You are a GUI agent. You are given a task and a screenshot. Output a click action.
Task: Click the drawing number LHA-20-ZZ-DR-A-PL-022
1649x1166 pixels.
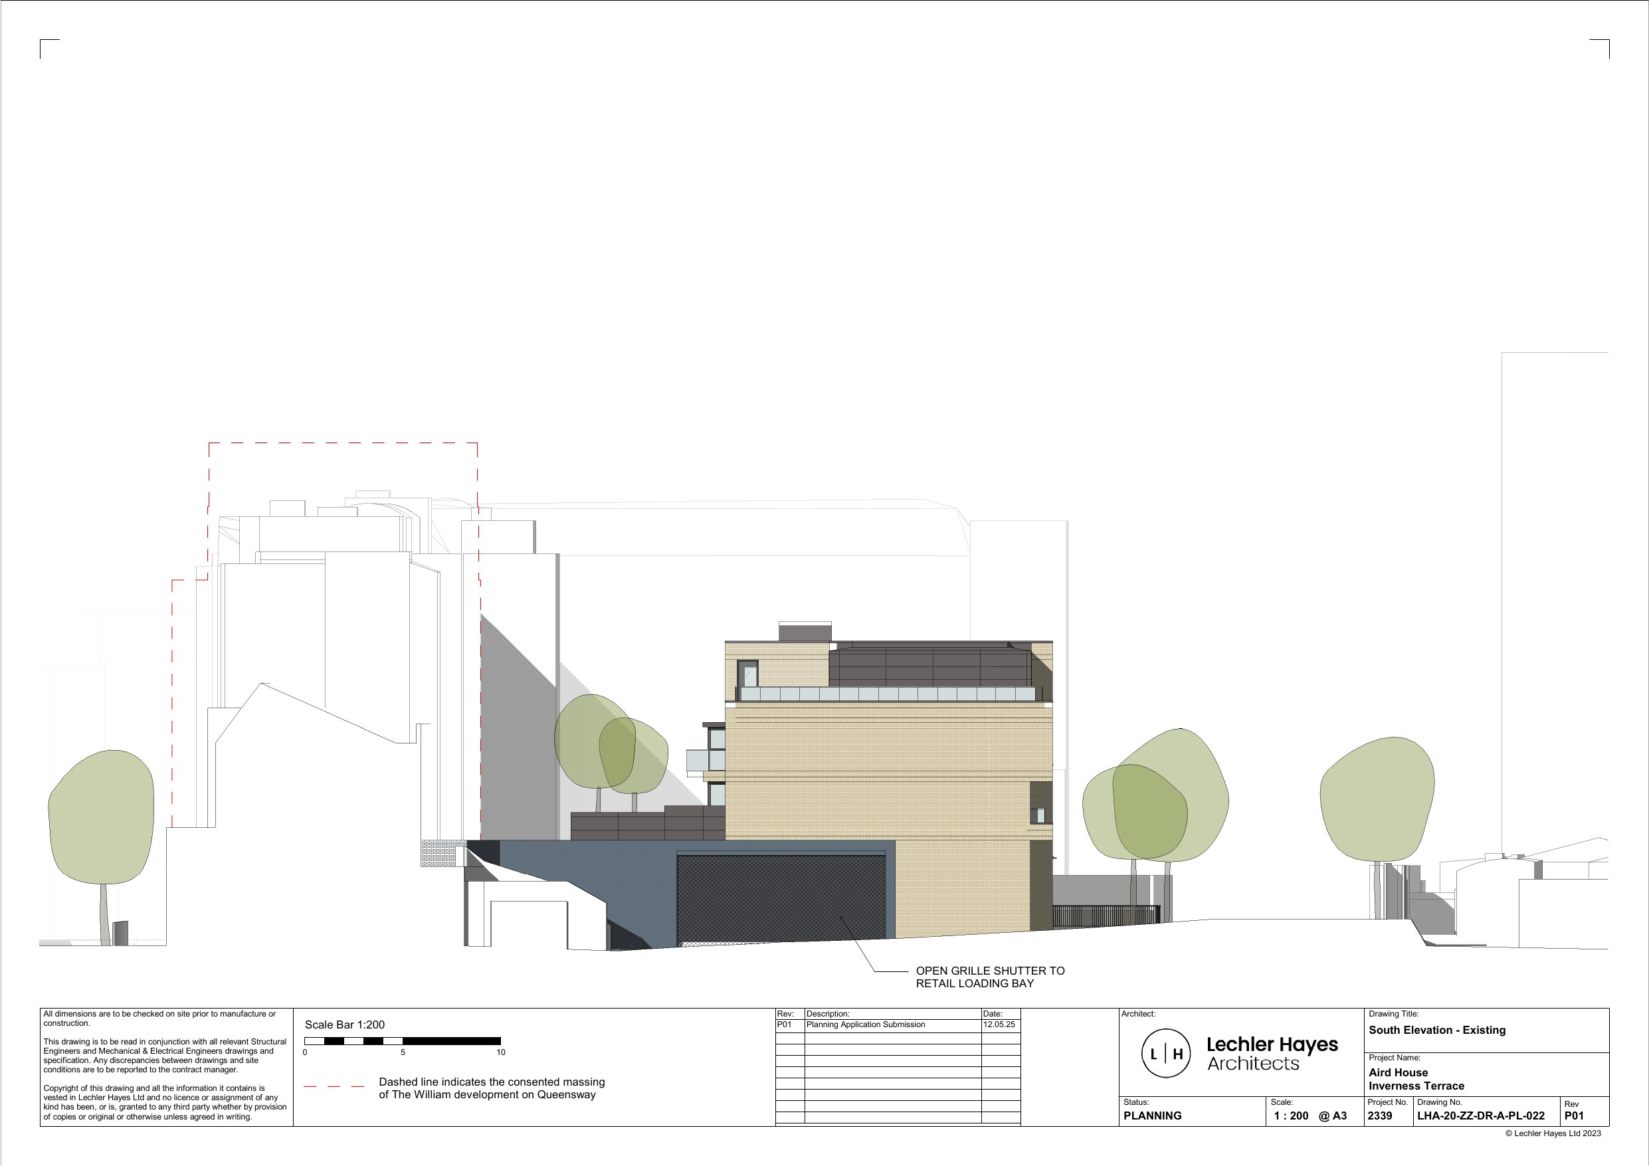tap(1480, 1116)
